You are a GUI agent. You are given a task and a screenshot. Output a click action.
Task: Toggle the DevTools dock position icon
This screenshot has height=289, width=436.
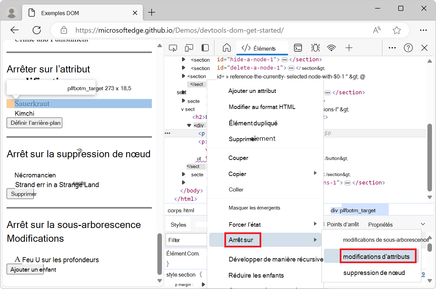click(x=205, y=48)
